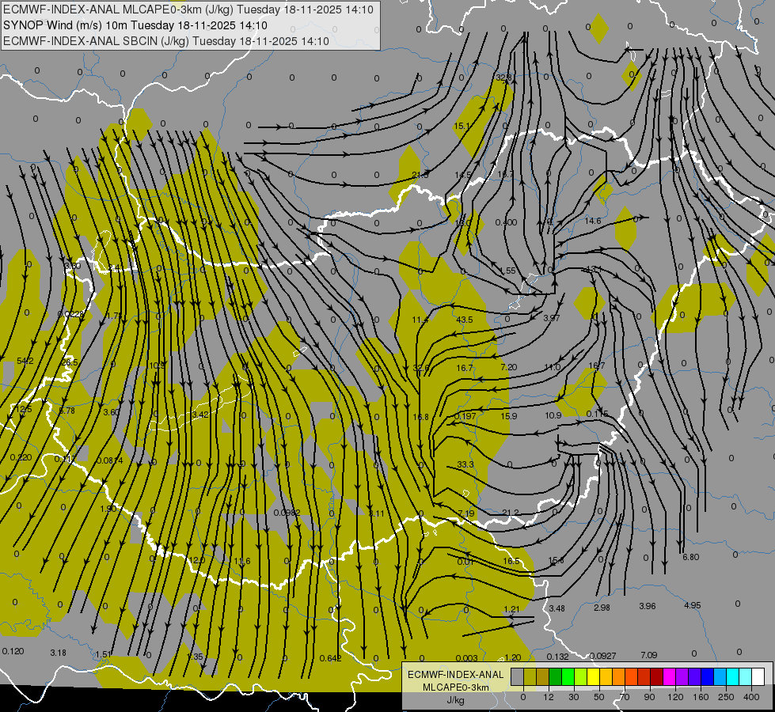Click the map value 3.97
The height and width of the screenshot is (712, 775).
pos(552,318)
